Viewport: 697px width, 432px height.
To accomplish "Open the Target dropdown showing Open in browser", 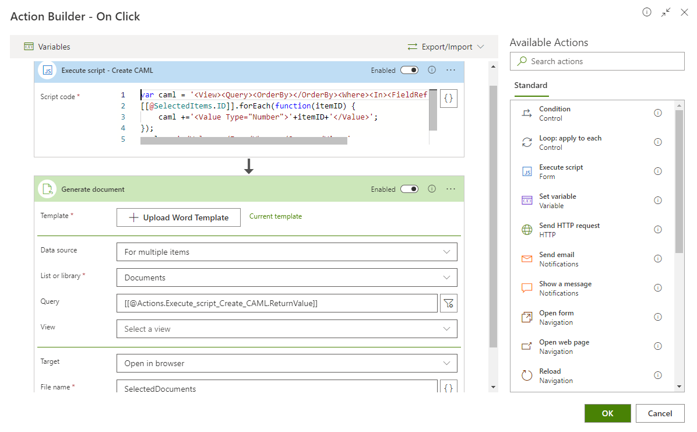I will [287, 363].
